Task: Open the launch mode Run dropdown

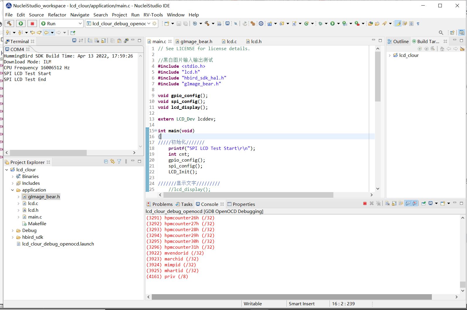Action: pyautogui.click(x=62, y=23)
